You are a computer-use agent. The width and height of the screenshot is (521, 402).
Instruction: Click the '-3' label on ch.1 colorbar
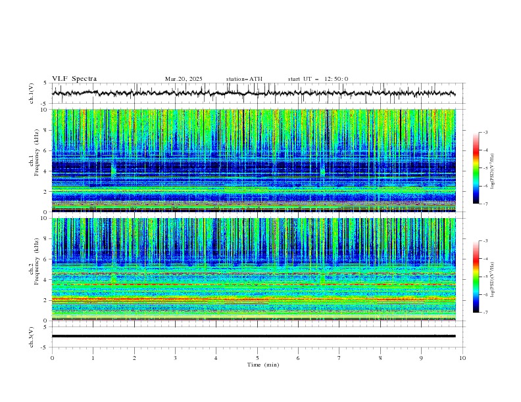485,132
